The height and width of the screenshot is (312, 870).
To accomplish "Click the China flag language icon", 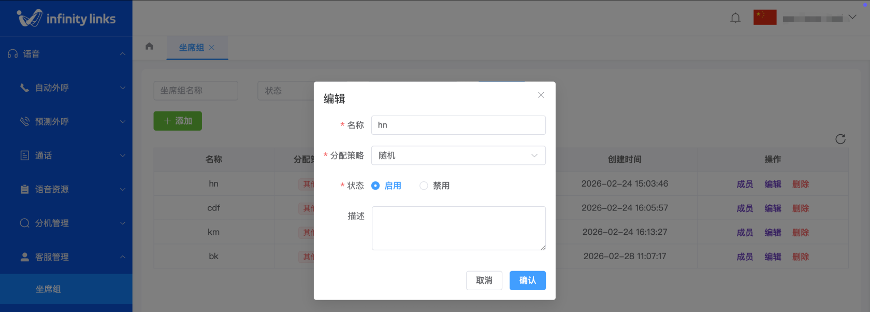I will [764, 18].
